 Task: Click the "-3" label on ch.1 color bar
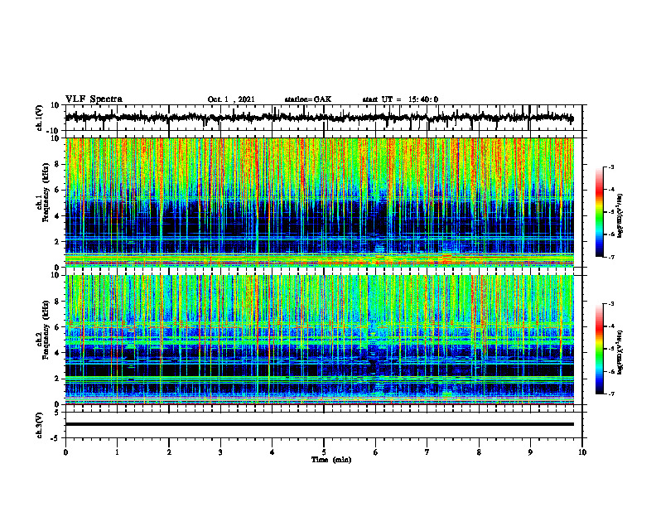pyautogui.click(x=611, y=167)
